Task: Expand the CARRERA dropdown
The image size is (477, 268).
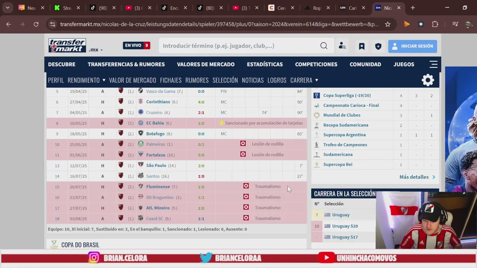Action: [304, 80]
